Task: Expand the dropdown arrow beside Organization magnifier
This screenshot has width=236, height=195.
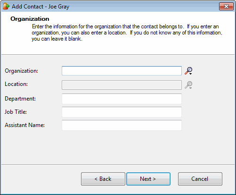Action: click(x=190, y=74)
